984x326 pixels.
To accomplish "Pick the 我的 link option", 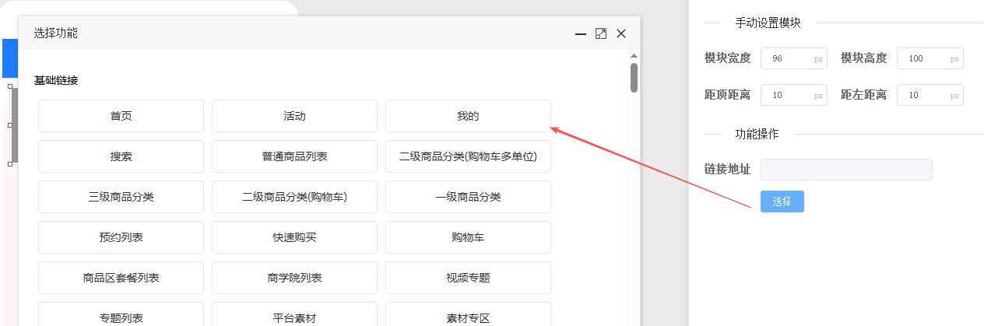I will [468, 116].
